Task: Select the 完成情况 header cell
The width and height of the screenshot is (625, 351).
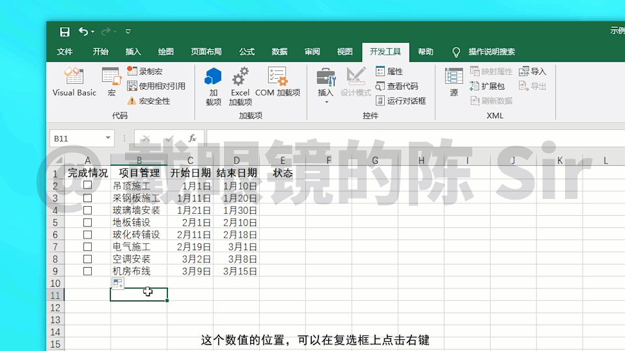Action: (x=87, y=173)
